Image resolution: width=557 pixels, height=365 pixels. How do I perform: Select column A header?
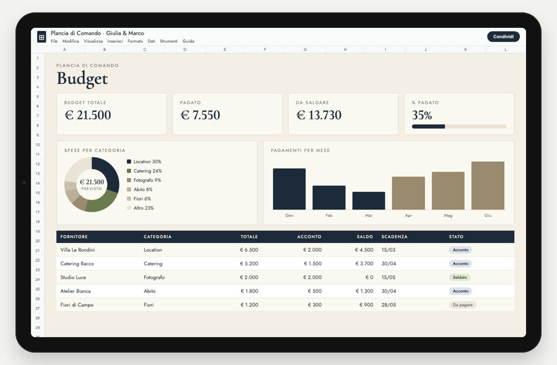pos(64,49)
